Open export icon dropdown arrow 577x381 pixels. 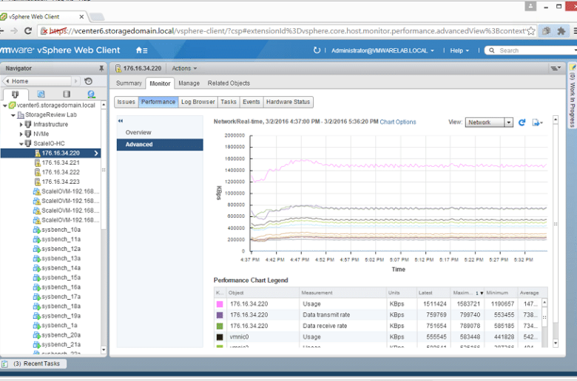[541, 123]
